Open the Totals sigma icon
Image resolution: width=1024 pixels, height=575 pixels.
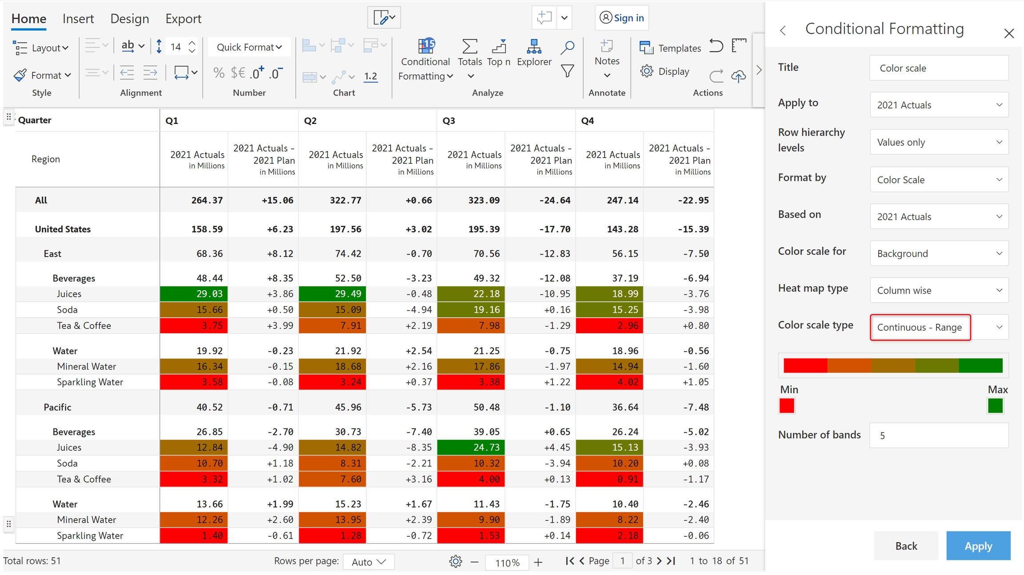point(469,46)
